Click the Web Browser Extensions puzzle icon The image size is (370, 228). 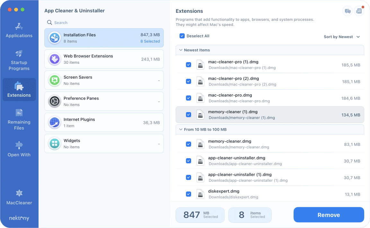(x=55, y=59)
